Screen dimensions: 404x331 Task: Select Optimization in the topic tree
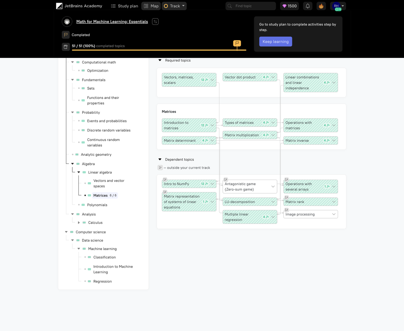coord(98,71)
